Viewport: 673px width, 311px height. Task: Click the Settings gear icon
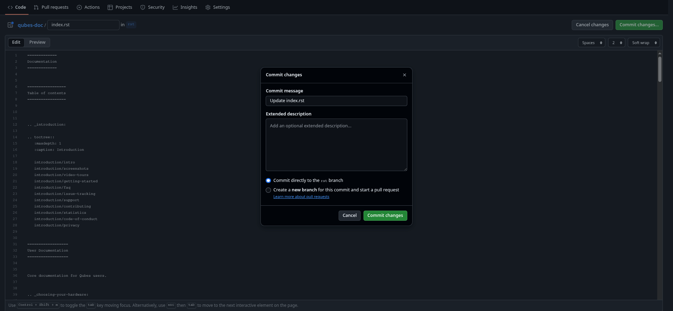[x=208, y=7]
